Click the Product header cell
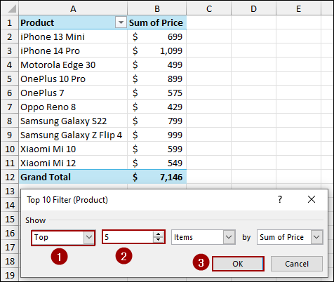 point(73,22)
